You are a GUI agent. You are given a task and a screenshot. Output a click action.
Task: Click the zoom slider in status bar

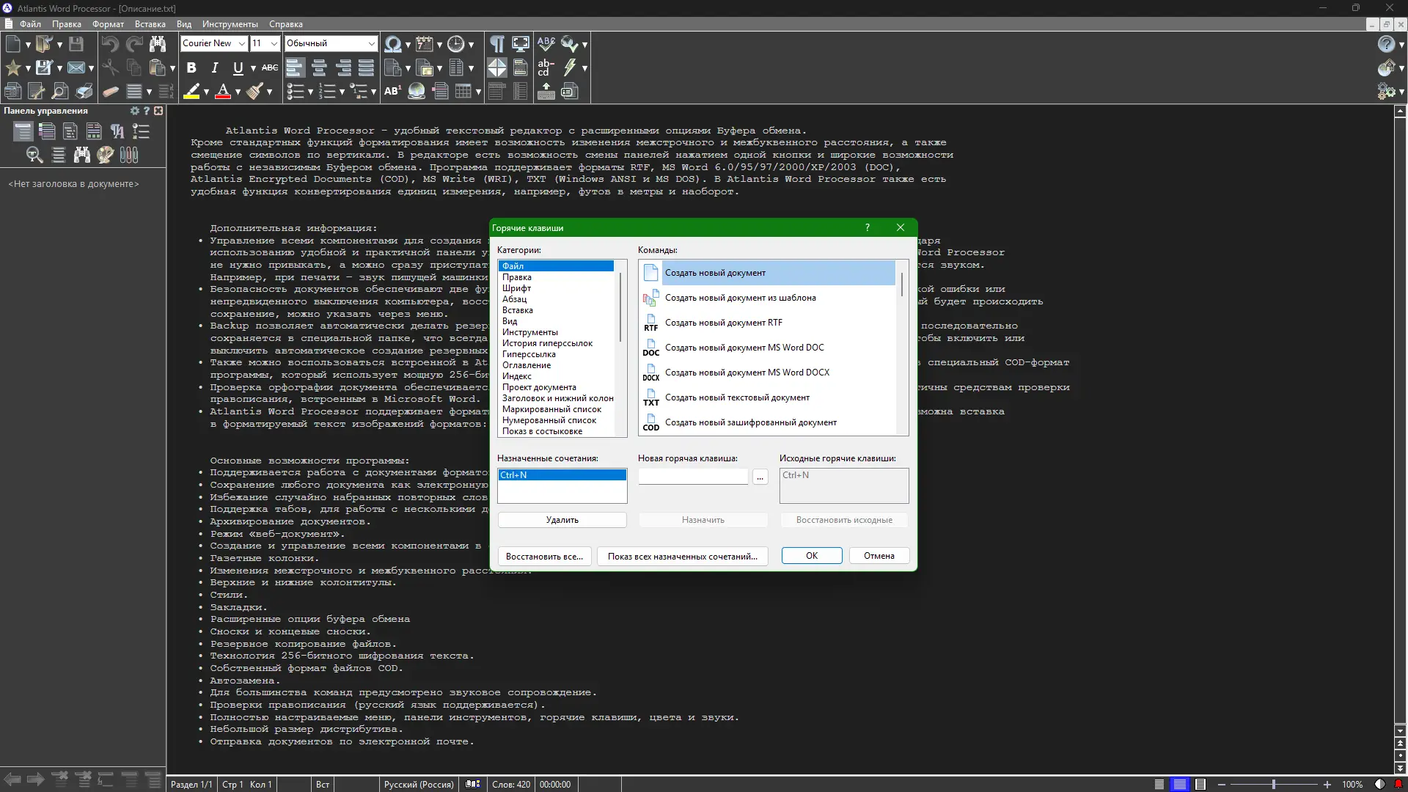tap(1274, 785)
